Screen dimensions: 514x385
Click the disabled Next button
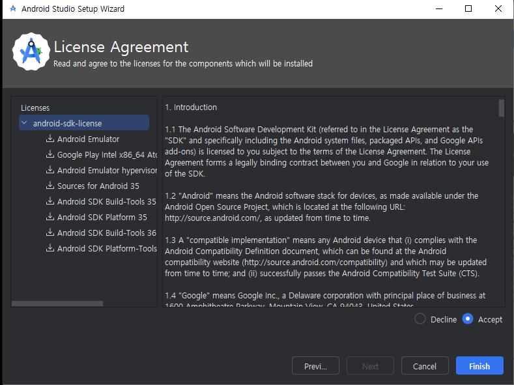[x=370, y=365]
